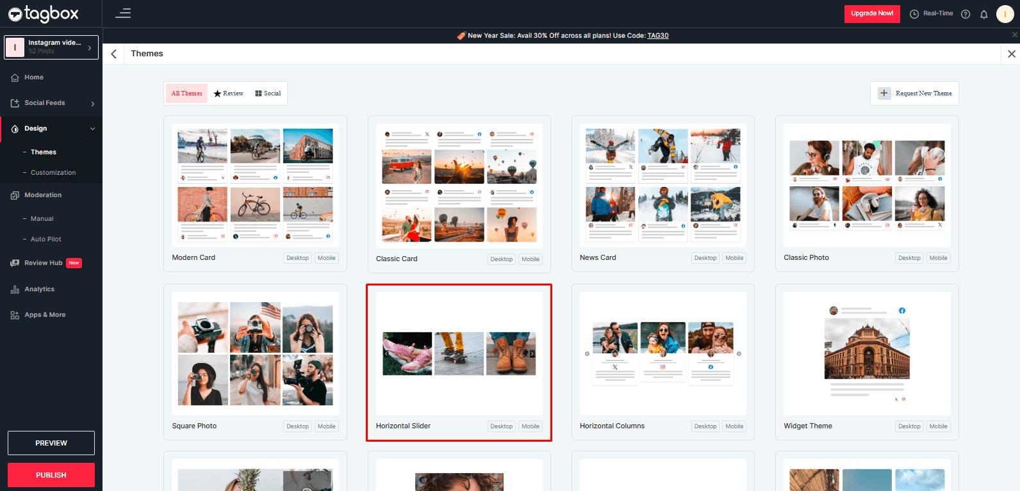Open the user profile avatar
1020x491 pixels.
click(x=1005, y=14)
